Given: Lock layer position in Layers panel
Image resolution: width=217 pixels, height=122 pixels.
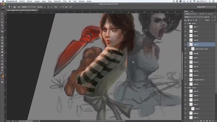Looking at the screenshot, I should point(194,20).
